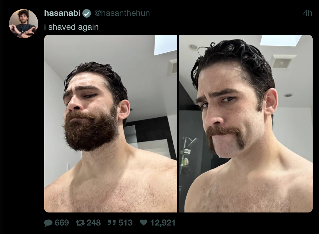Open the tweet via 4h timestamp
This screenshot has width=319, height=234.
pos(307,13)
